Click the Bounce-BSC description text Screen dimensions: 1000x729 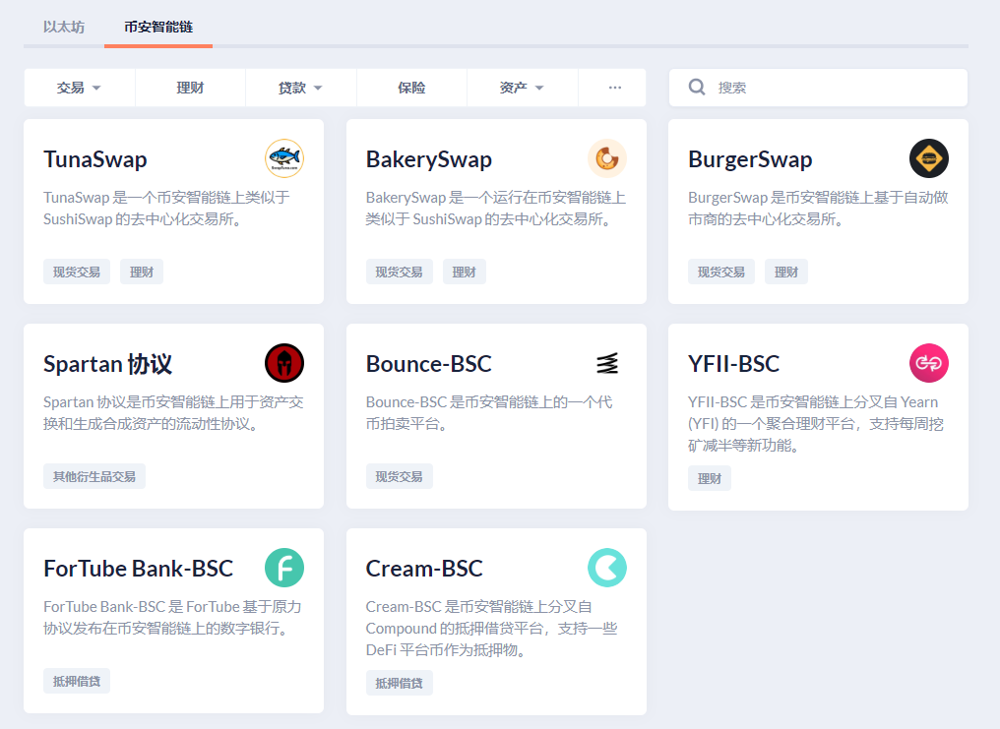point(489,413)
